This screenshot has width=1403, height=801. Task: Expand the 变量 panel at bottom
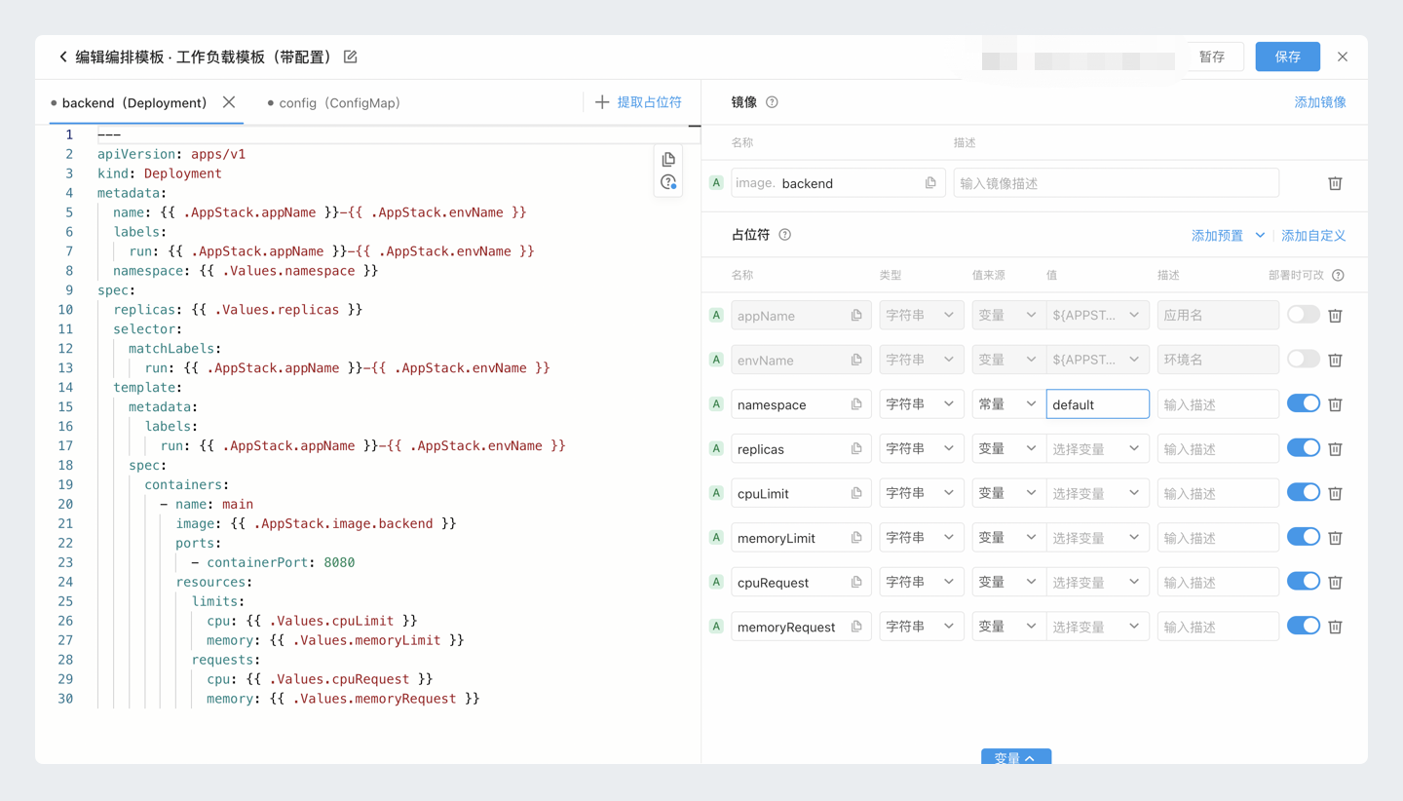(1016, 757)
